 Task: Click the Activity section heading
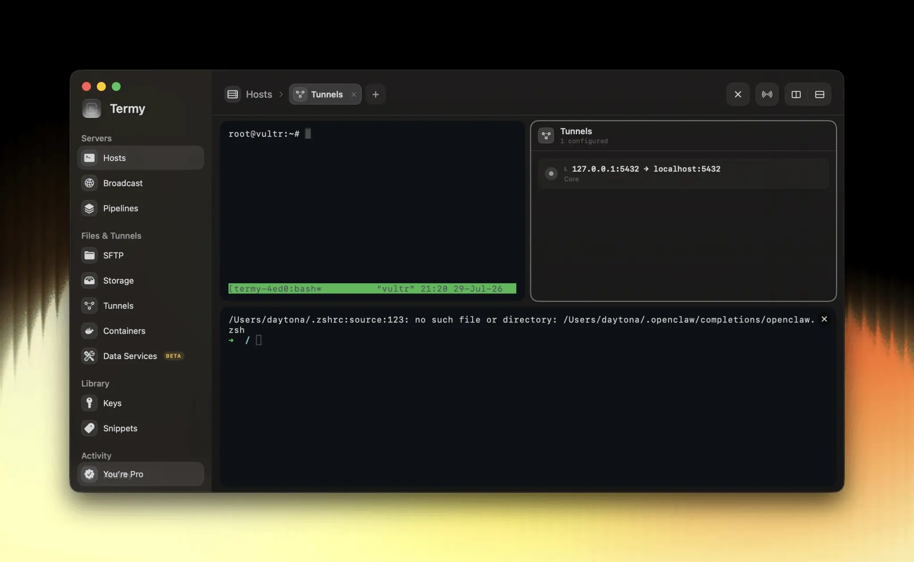[x=96, y=456]
